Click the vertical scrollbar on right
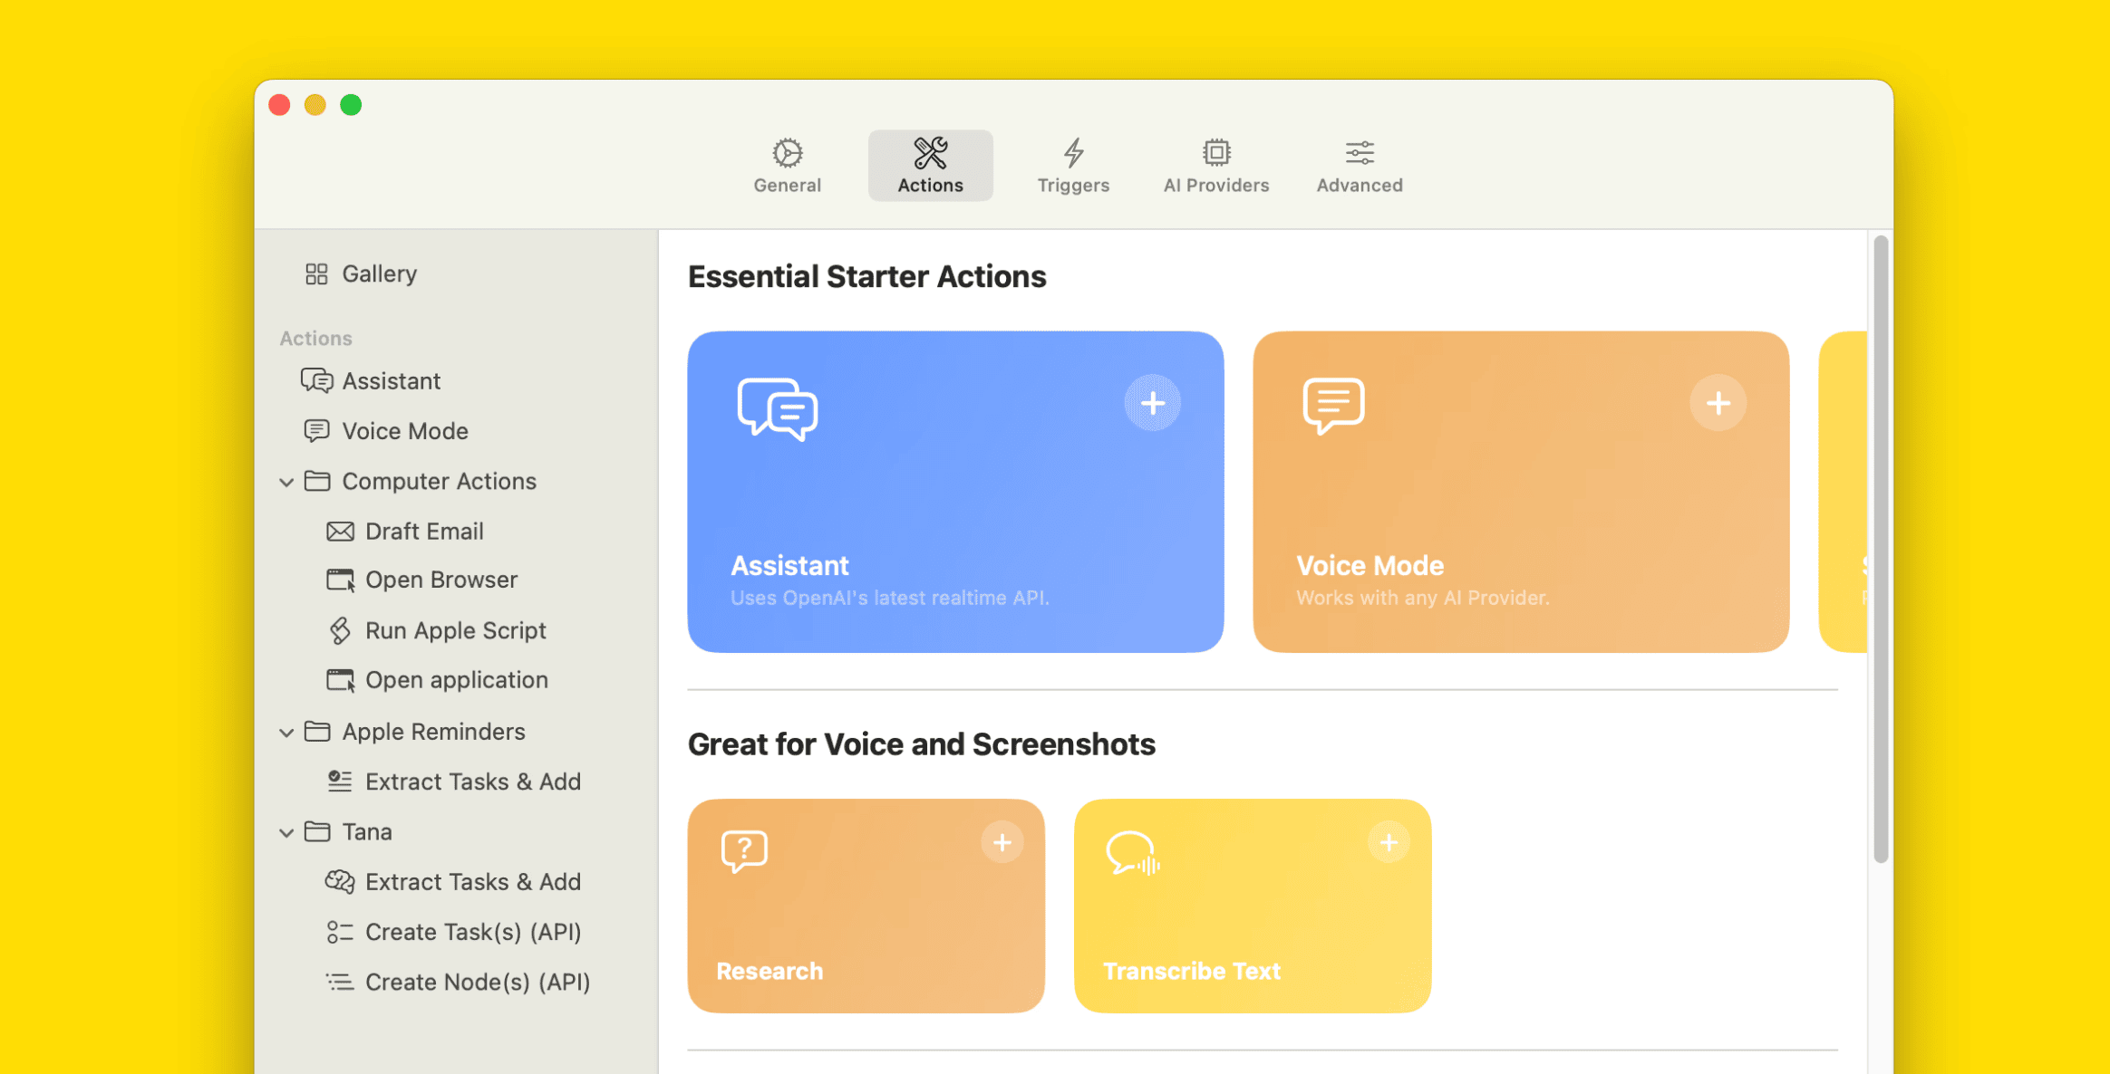The image size is (2110, 1074). click(1880, 548)
